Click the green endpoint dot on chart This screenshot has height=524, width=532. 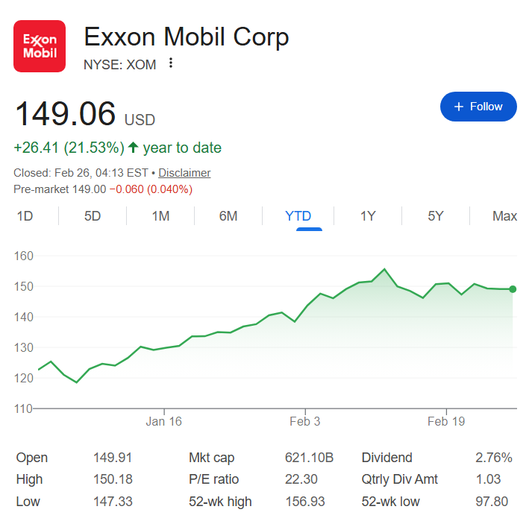tap(513, 289)
